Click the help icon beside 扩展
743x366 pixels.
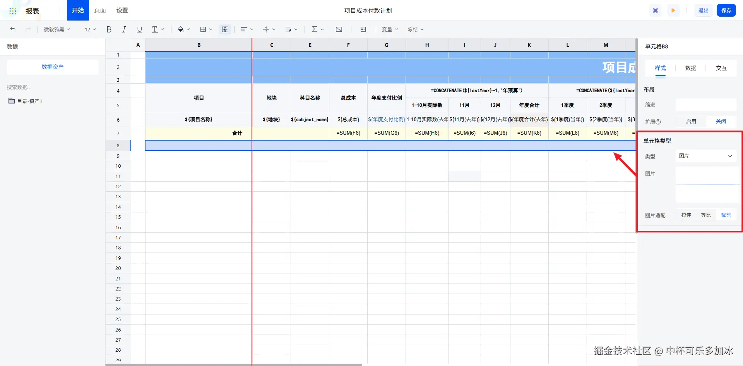pos(658,122)
